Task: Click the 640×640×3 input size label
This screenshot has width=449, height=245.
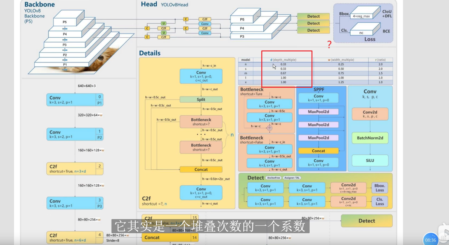Action: pos(87,86)
